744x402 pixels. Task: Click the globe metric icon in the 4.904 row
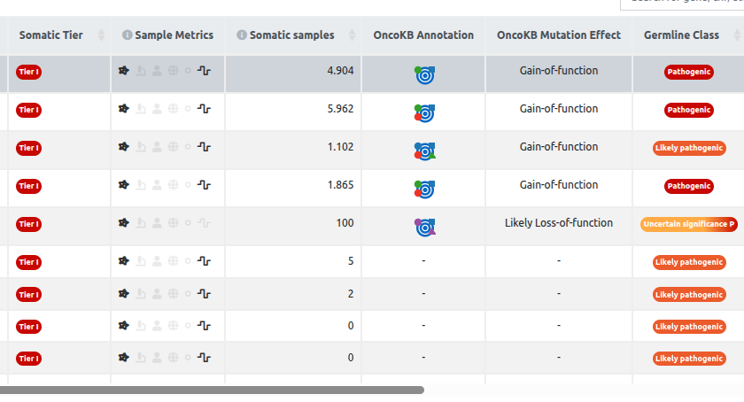[x=174, y=71]
